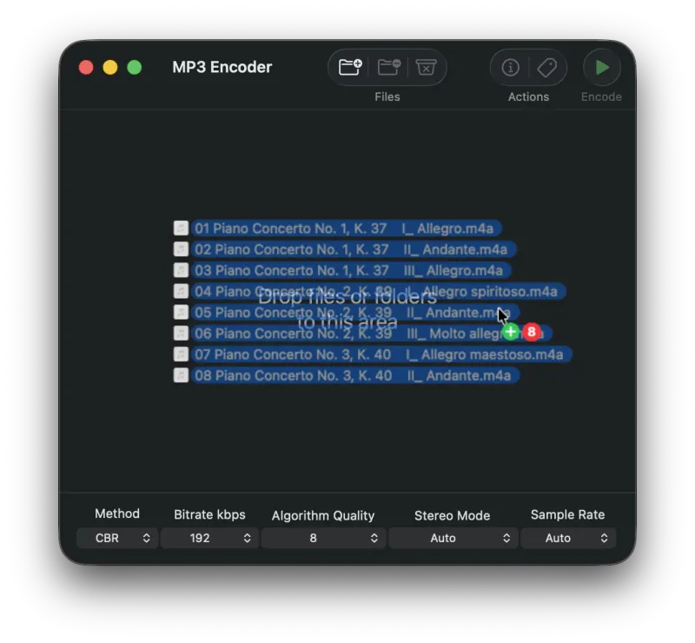Click the audio file icon beside file 05
Screen dimensions: 695x643
(x=181, y=312)
